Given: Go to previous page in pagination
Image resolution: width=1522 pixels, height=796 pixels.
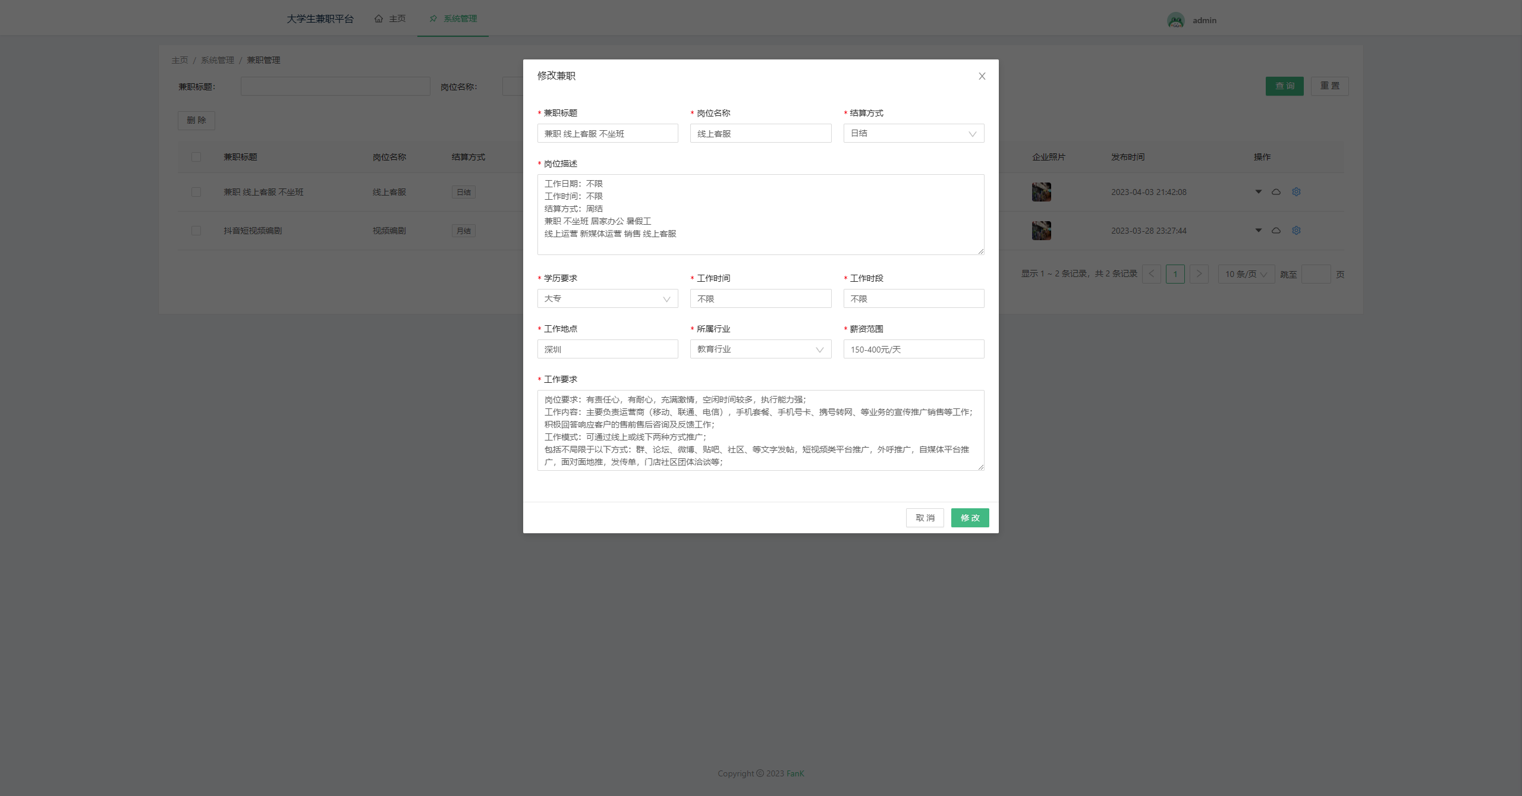Looking at the screenshot, I should pos(1151,274).
